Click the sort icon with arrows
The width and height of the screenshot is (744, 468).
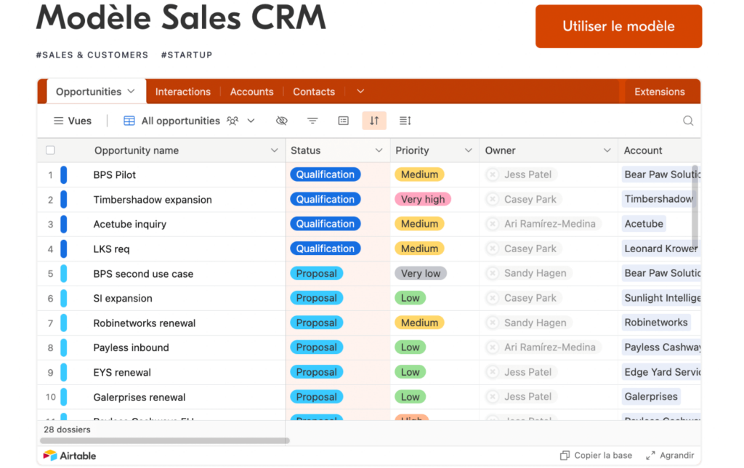pyautogui.click(x=373, y=121)
